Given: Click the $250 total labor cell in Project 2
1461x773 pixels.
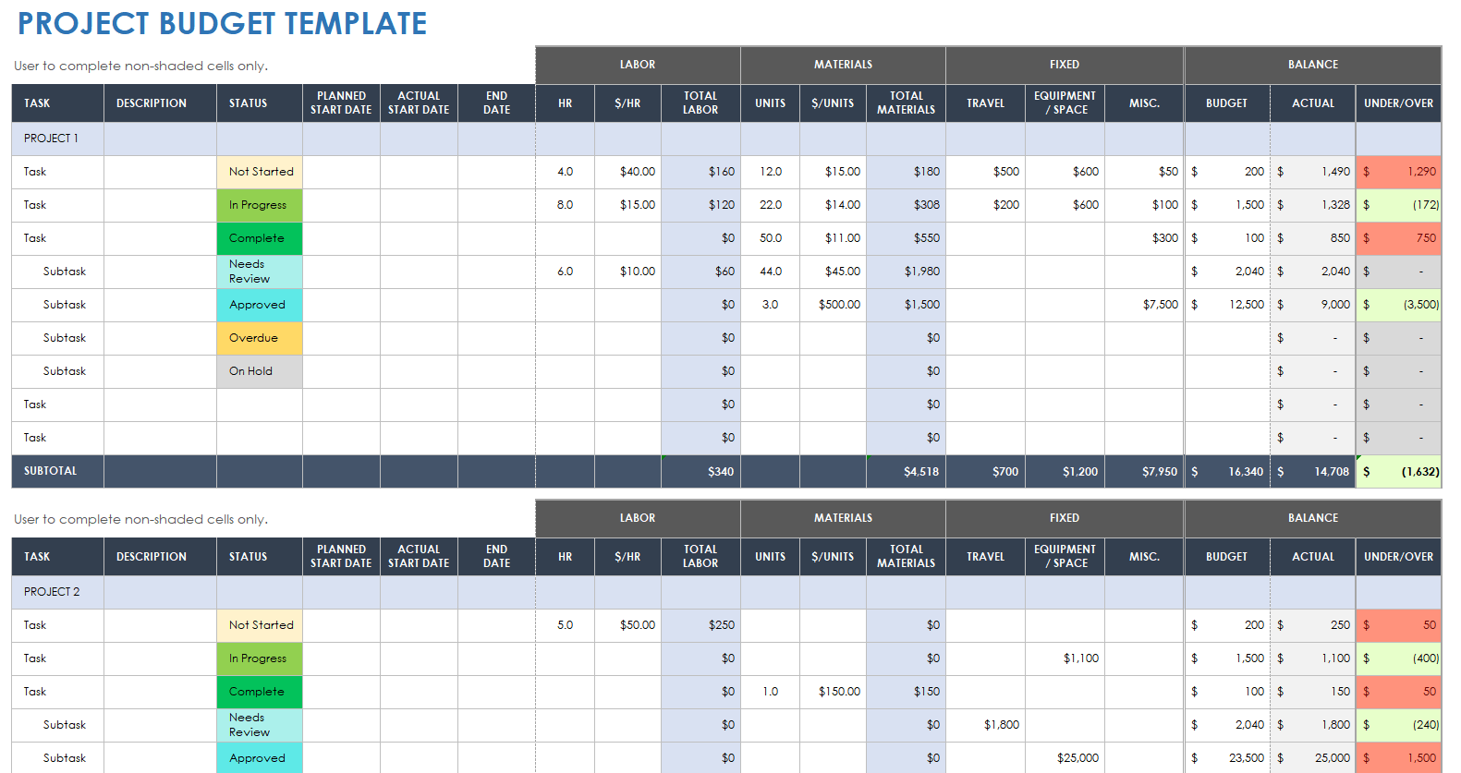Looking at the screenshot, I should pyautogui.click(x=700, y=625).
